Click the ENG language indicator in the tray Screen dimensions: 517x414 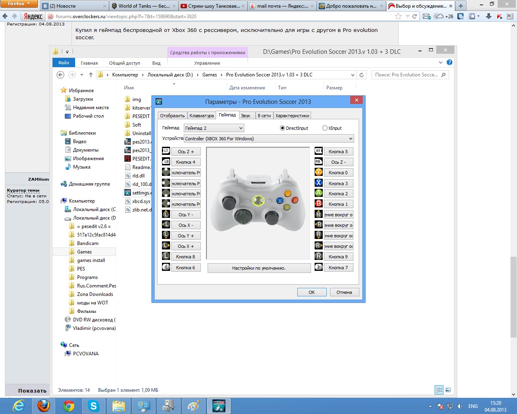[473, 406]
